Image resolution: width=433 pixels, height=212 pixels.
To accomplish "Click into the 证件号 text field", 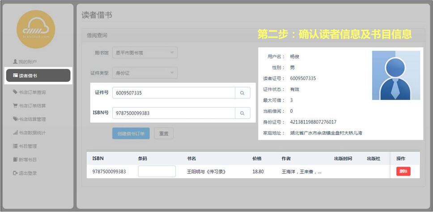I will (x=174, y=93).
